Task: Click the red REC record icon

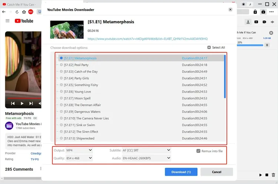Action: tap(31, 12)
